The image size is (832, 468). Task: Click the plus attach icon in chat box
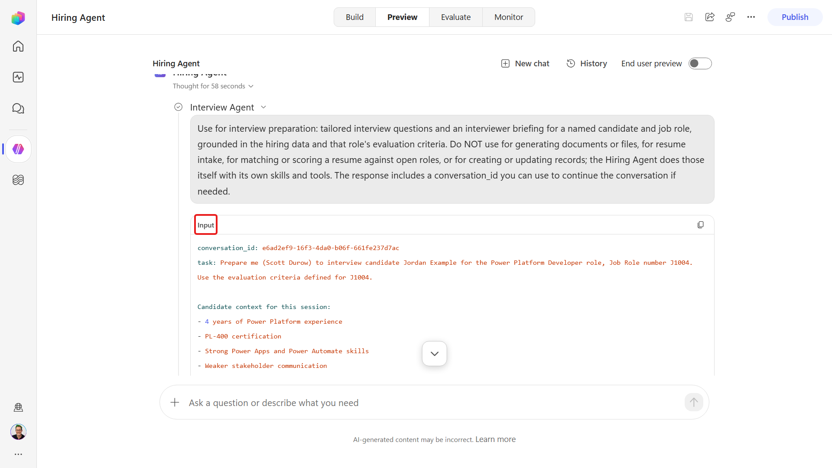[x=175, y=403]
